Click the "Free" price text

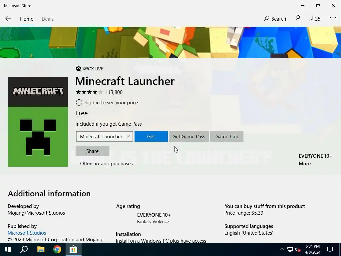pyautogui.click(x=82, y=113)
